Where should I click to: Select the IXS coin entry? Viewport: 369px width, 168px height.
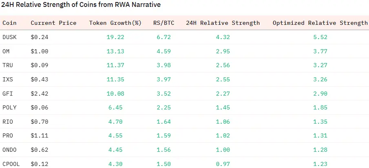coord(8,79)
